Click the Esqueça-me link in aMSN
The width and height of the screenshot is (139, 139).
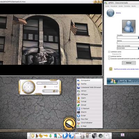pyautogui.click(x=117, y=54)
